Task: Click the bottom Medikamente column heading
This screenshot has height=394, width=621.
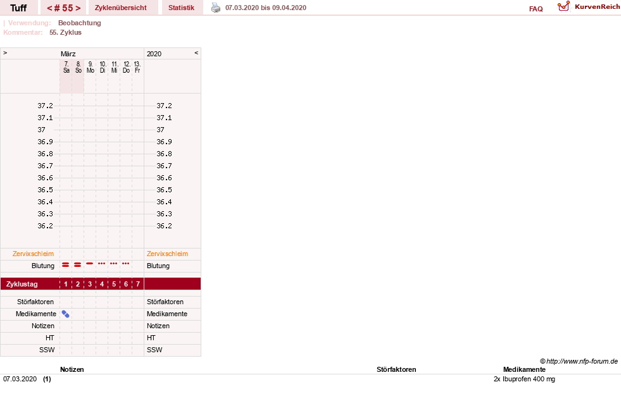Action: click(x=524, y=369)
